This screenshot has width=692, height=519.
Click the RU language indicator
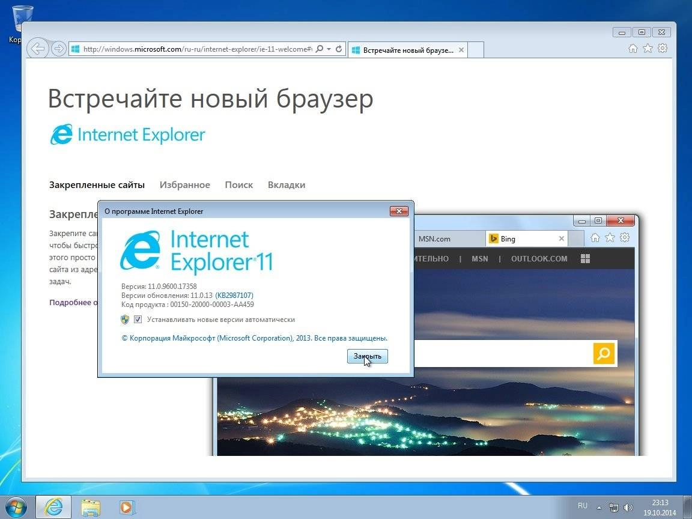(x=583, y=506)
